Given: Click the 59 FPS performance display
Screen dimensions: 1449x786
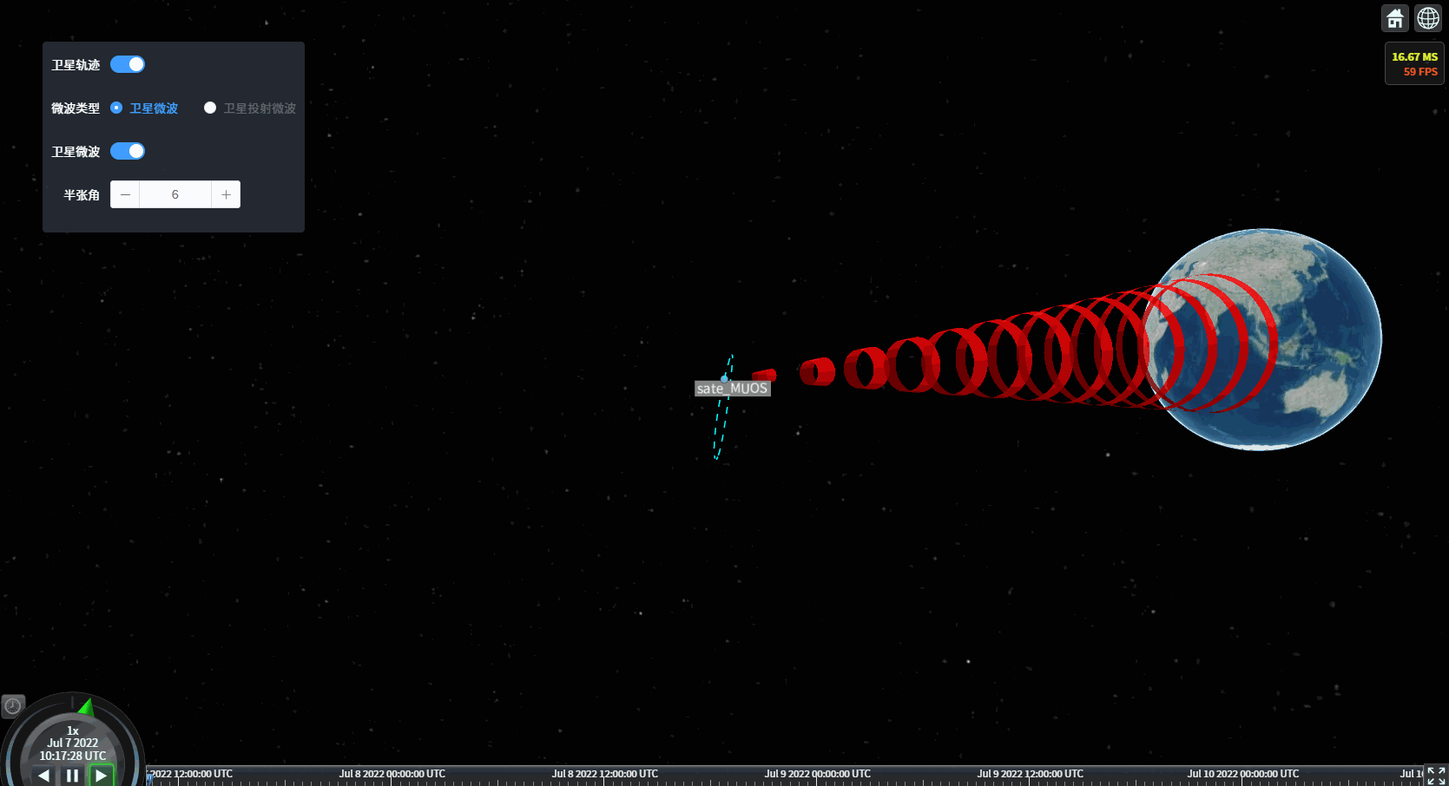Looking at the screenshot, I should pos(1420,72).
